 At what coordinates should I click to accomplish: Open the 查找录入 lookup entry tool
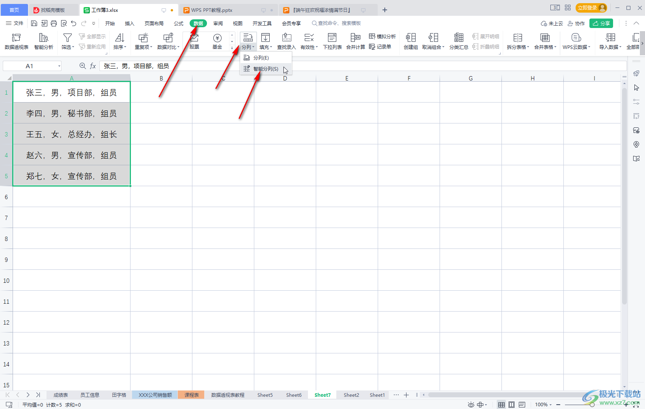287,41
